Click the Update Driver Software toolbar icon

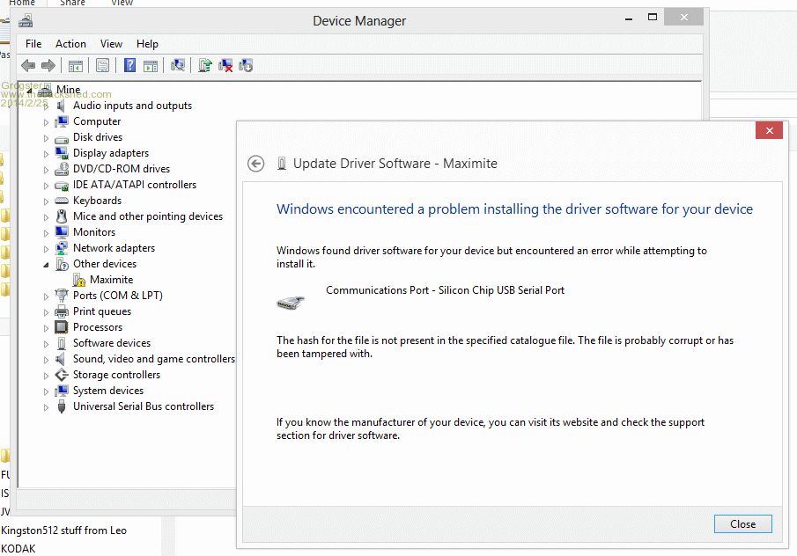[204, 65]
